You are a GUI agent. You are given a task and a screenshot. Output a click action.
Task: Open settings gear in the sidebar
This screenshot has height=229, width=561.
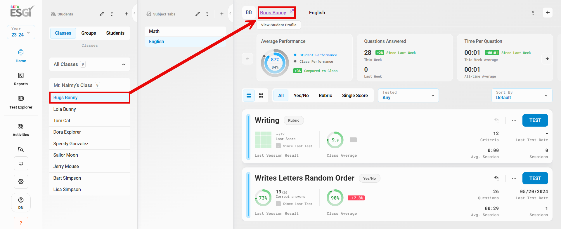click(x=21, y=181)
